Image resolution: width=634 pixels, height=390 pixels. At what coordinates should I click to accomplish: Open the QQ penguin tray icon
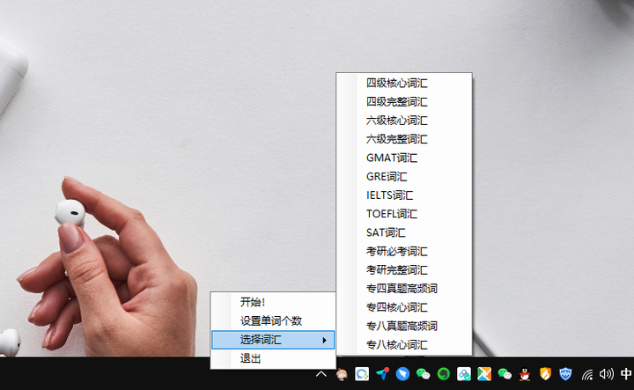click(525, 374)
